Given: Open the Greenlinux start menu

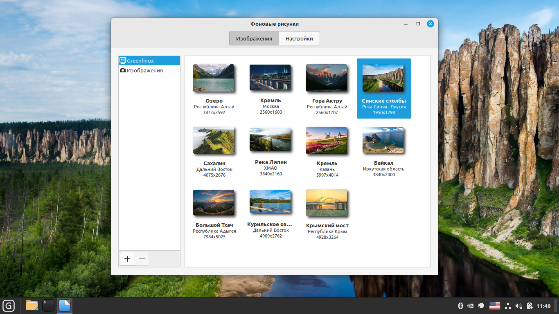Looking at the screenshot, I should pos(9,305).
